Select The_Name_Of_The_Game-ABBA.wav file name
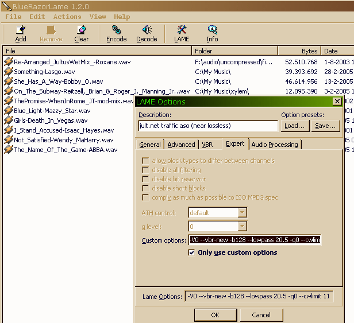 point(66,150)
